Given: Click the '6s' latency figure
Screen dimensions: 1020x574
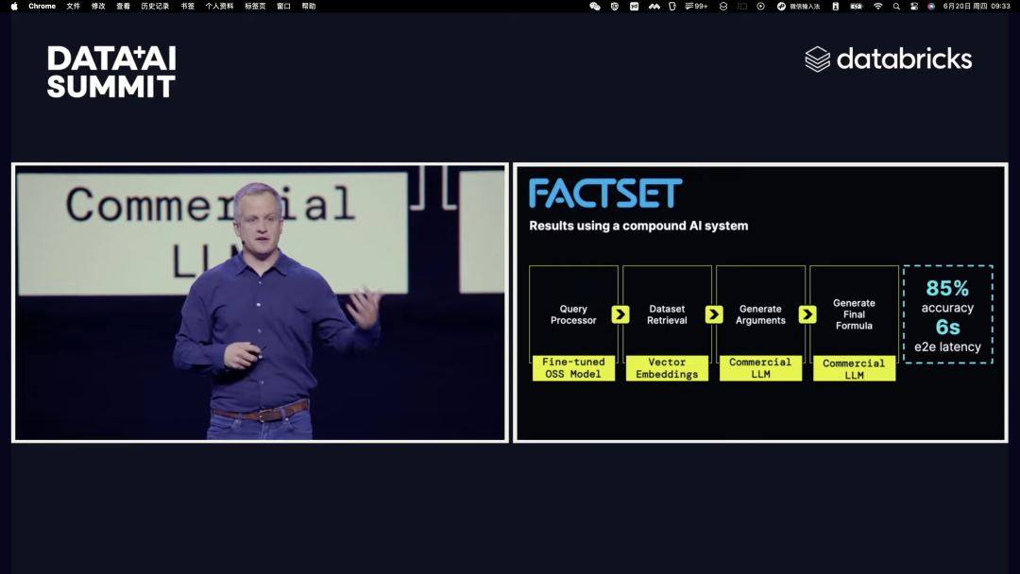Looking at the screenshot, I should point(948,327).
